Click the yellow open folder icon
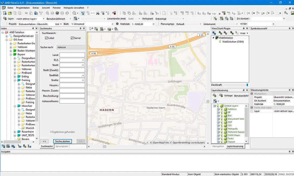 [10, 13]
